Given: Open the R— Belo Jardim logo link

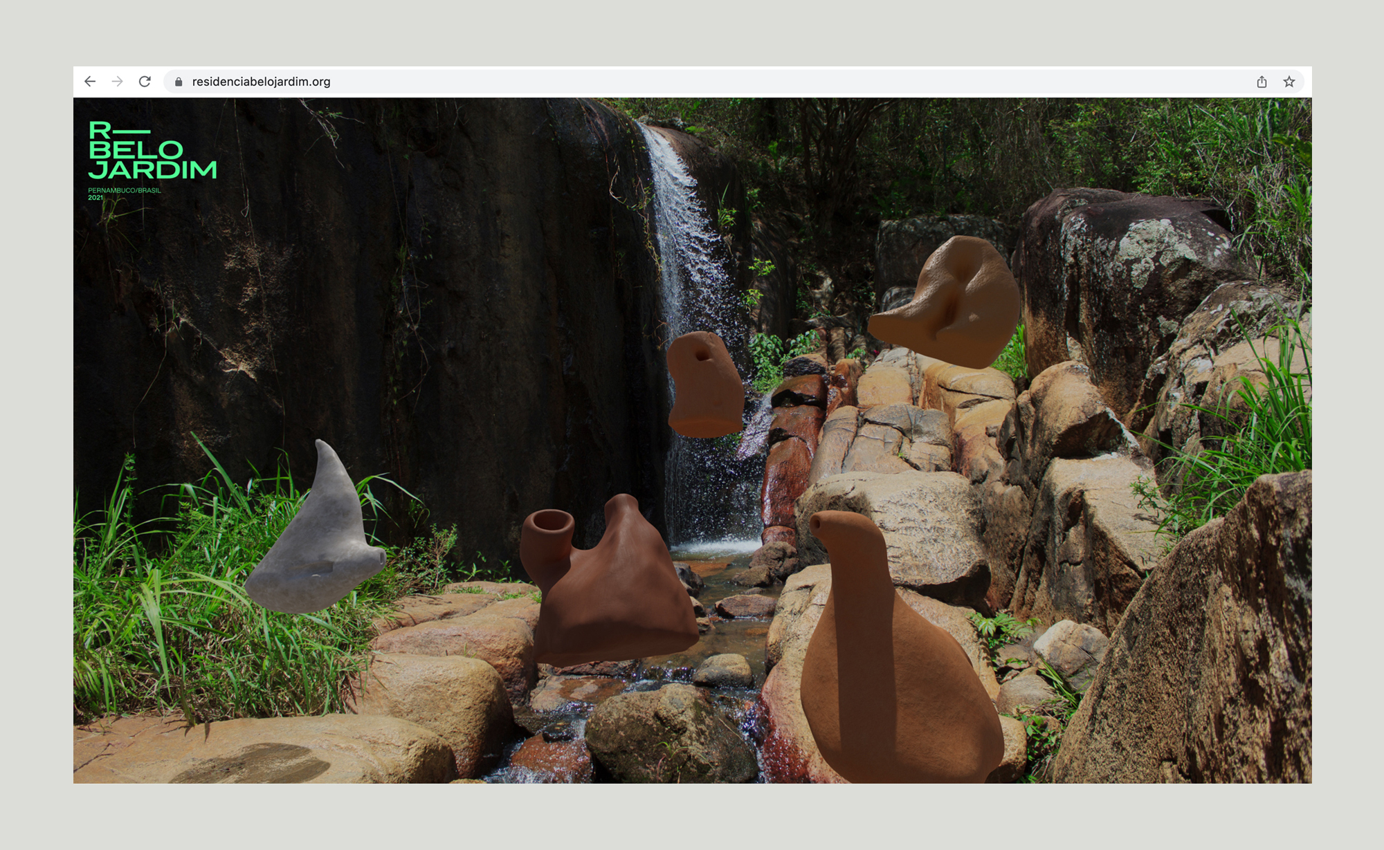Looking at the screenshot, I should click(152, 150).
